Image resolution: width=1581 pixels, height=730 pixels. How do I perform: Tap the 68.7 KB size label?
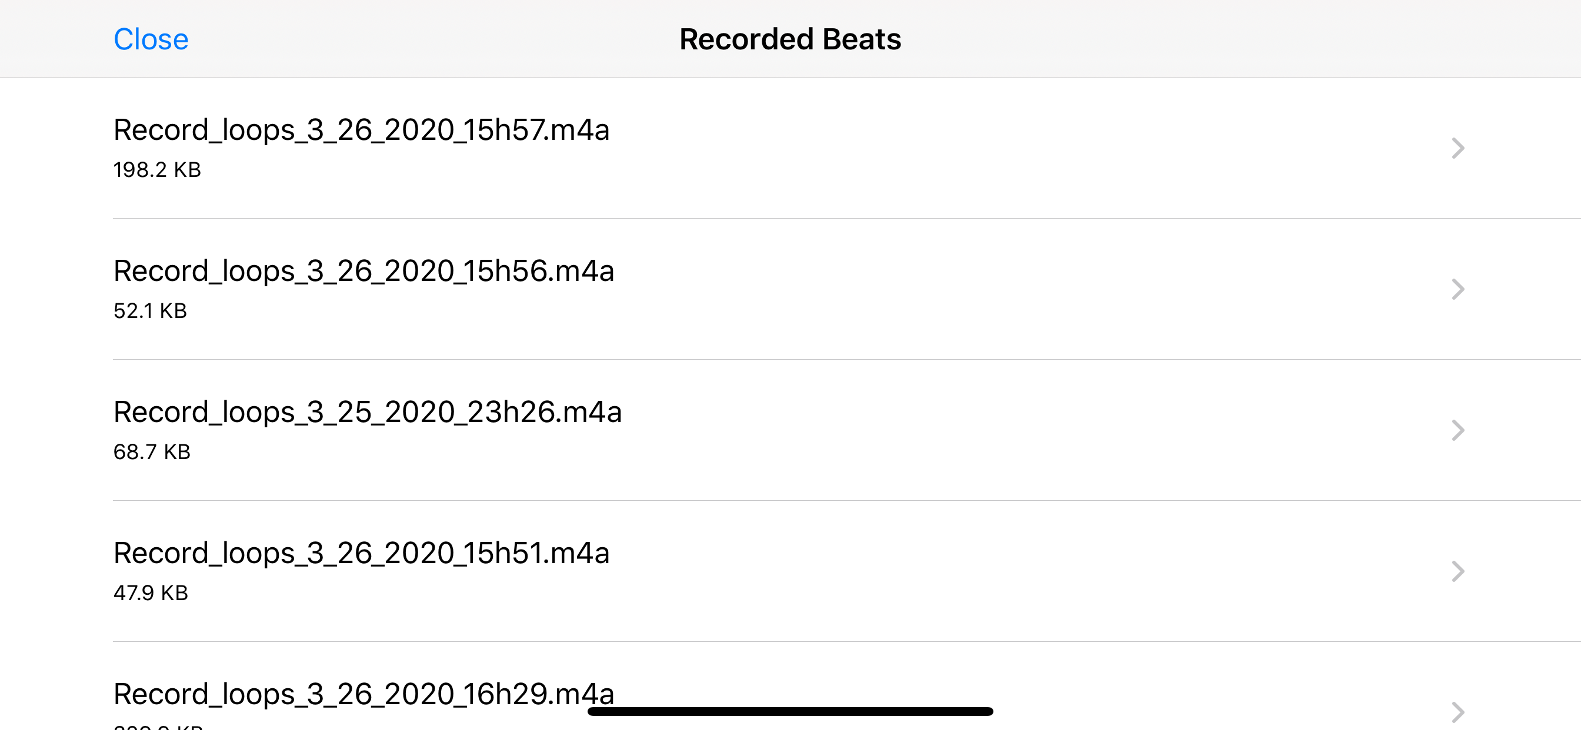point(153,452)
